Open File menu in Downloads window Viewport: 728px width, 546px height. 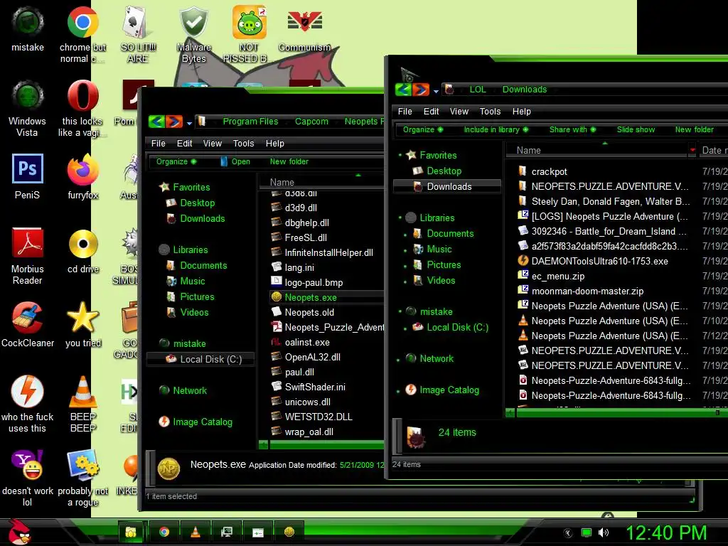click(405, 112)
